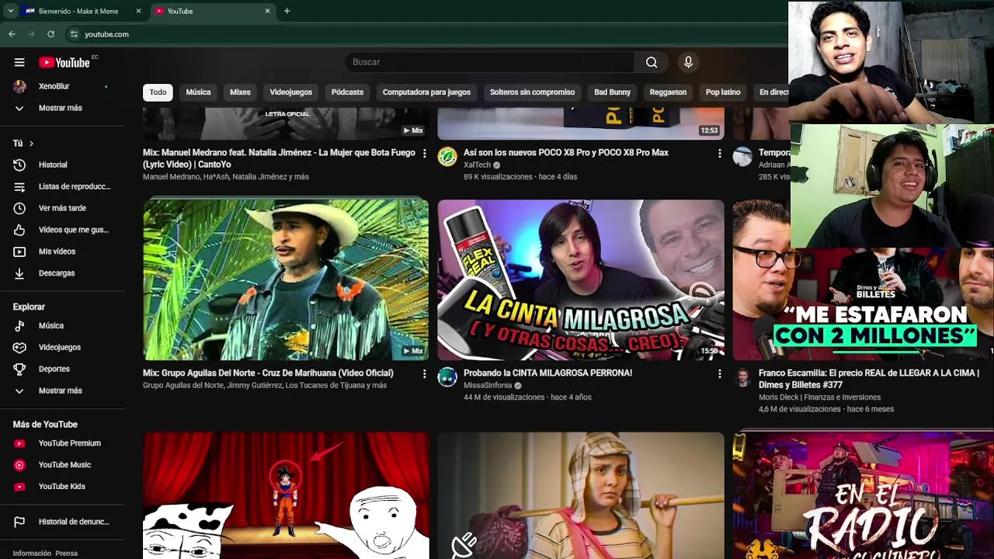Image resolution: width=994 pixels, height=559 pixels.
Task: Select Computadora para juegos chip
Action: pos(426,92)
